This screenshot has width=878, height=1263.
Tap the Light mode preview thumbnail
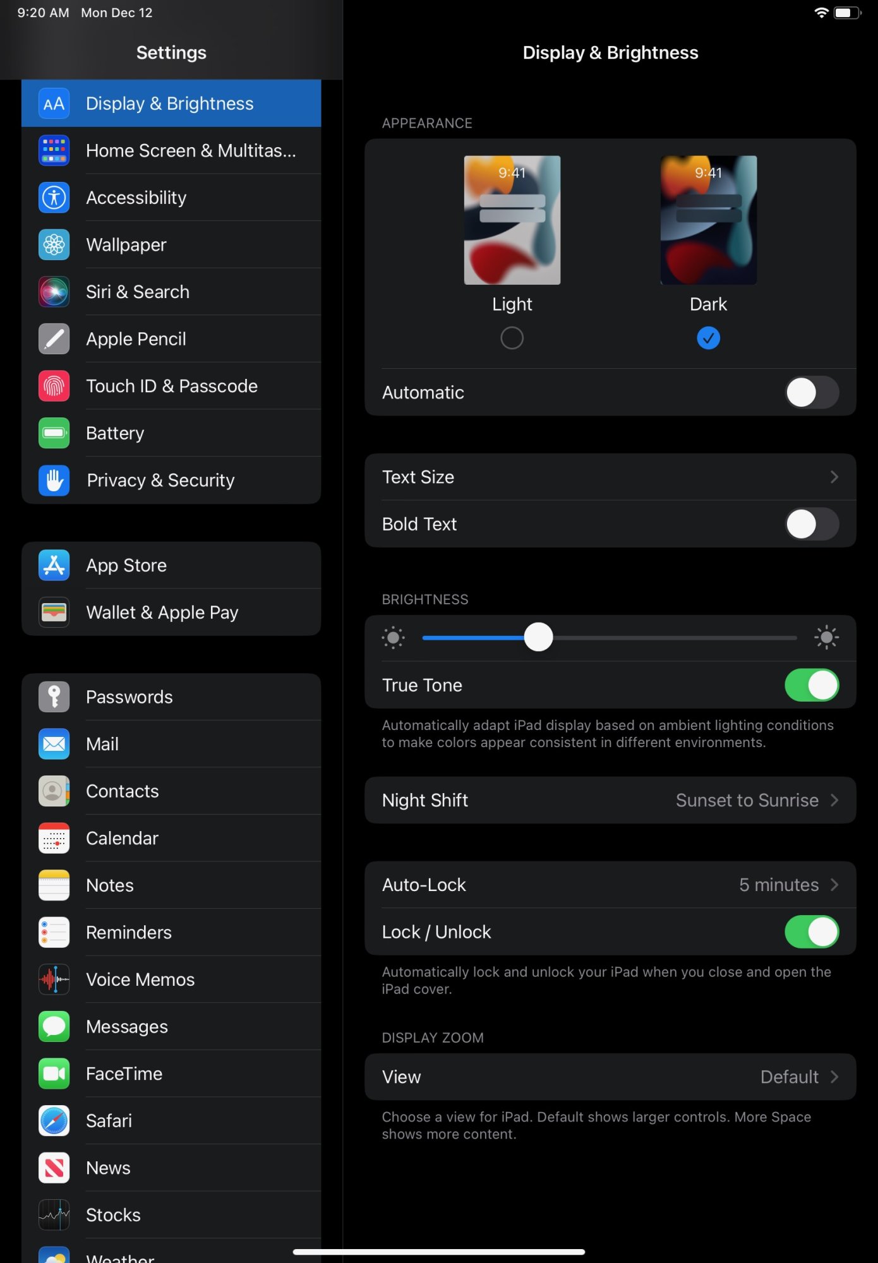pos(512,220)
